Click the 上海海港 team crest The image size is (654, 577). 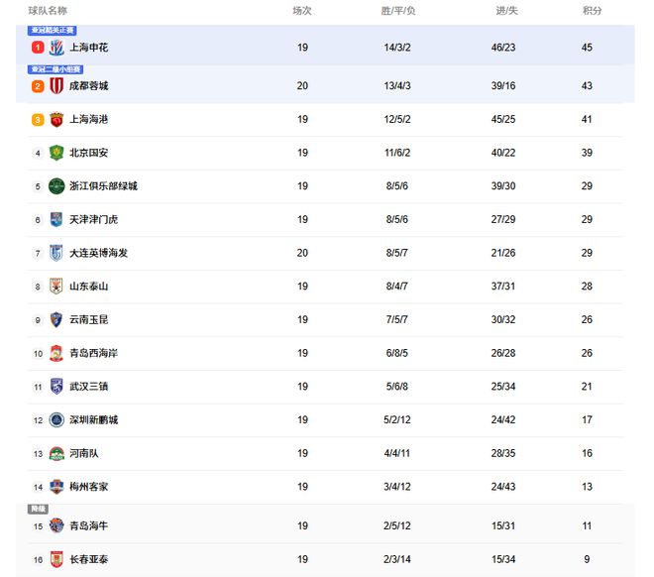pos(56,119)
